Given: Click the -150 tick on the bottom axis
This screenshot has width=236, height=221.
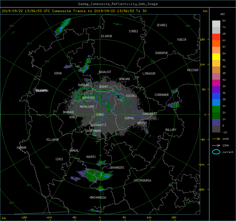Looking at the screenshot, I should [x=24, y=218].
